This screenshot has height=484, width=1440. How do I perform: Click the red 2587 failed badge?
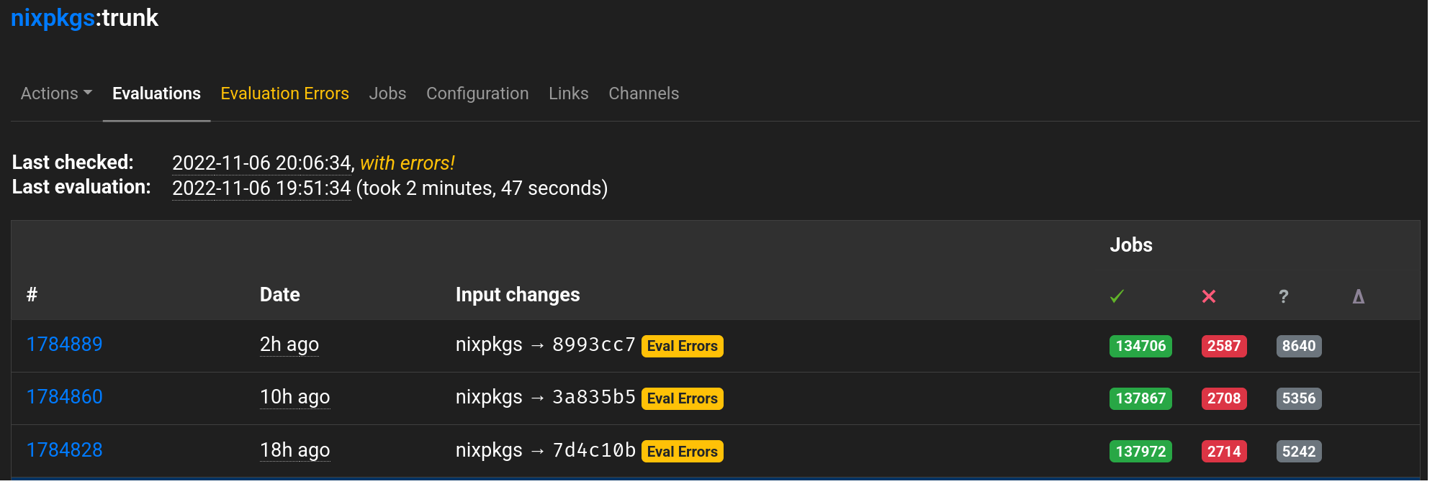1224,346
